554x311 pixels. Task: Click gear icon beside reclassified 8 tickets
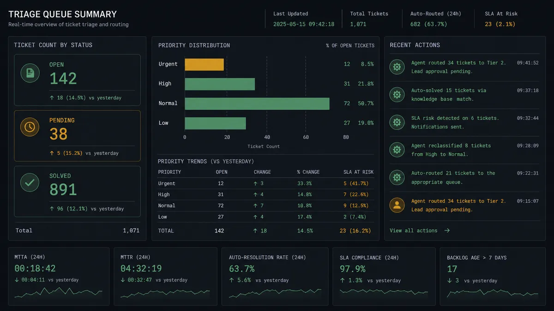[397, 150]
